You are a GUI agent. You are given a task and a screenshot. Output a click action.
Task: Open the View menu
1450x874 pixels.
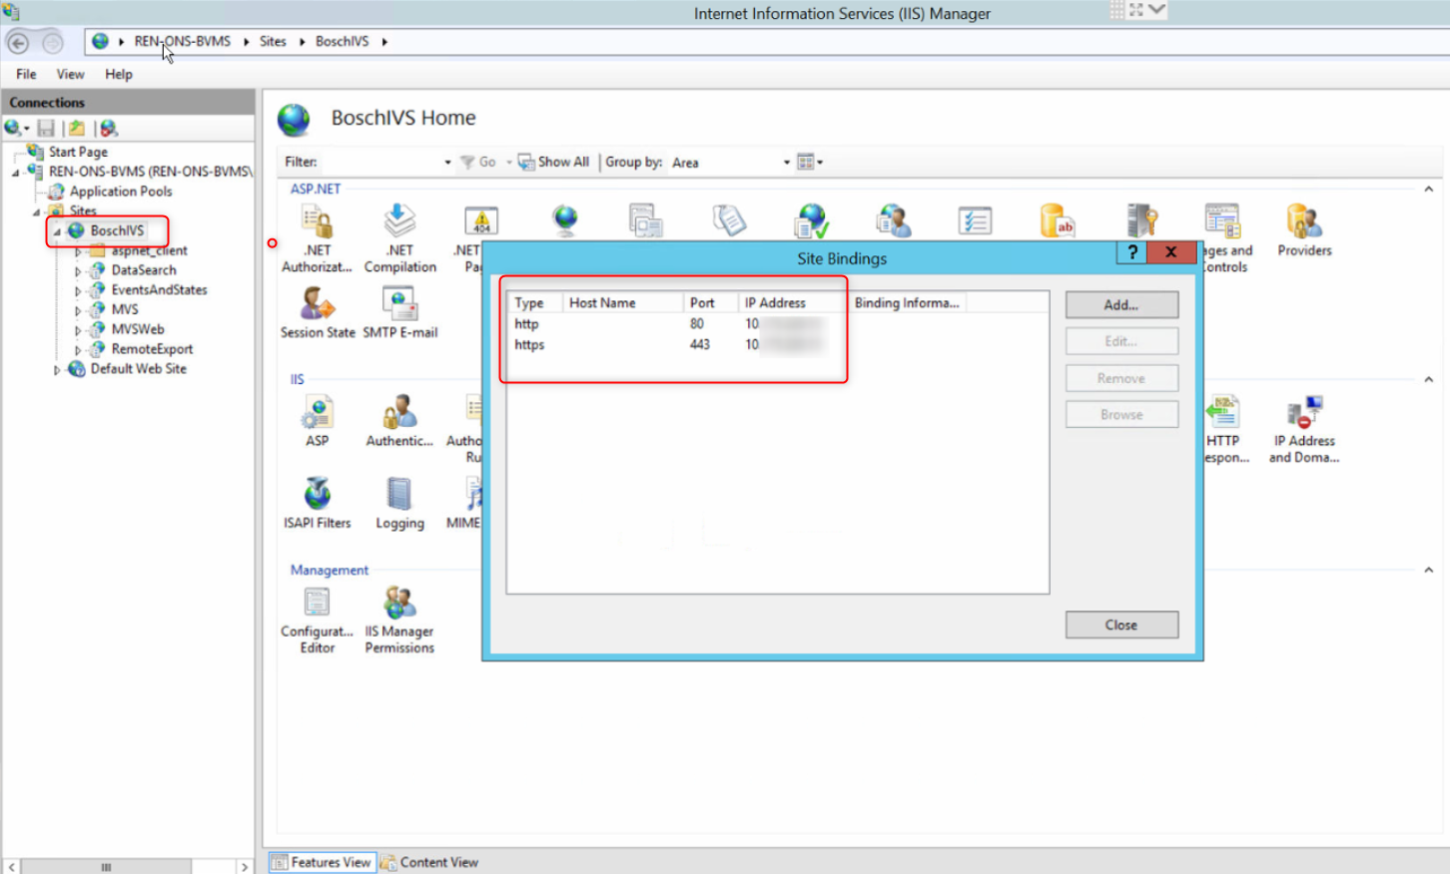(70, 74)
